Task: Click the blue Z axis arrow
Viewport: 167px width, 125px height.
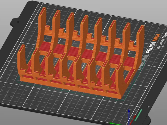Action: pos(129,117)
